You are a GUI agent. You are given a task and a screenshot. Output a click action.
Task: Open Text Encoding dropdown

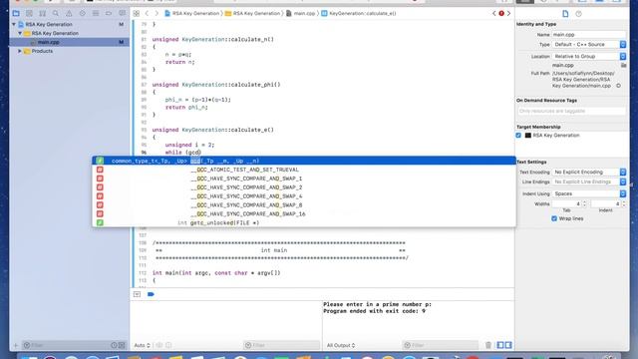tap(589, 173)
